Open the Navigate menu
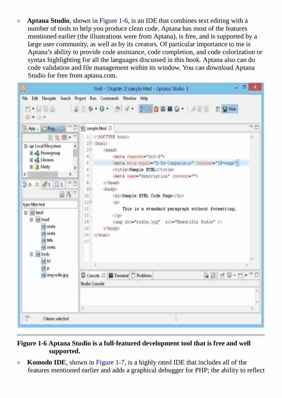The width and height of the screenshot is (282, 398). [49, 98]
